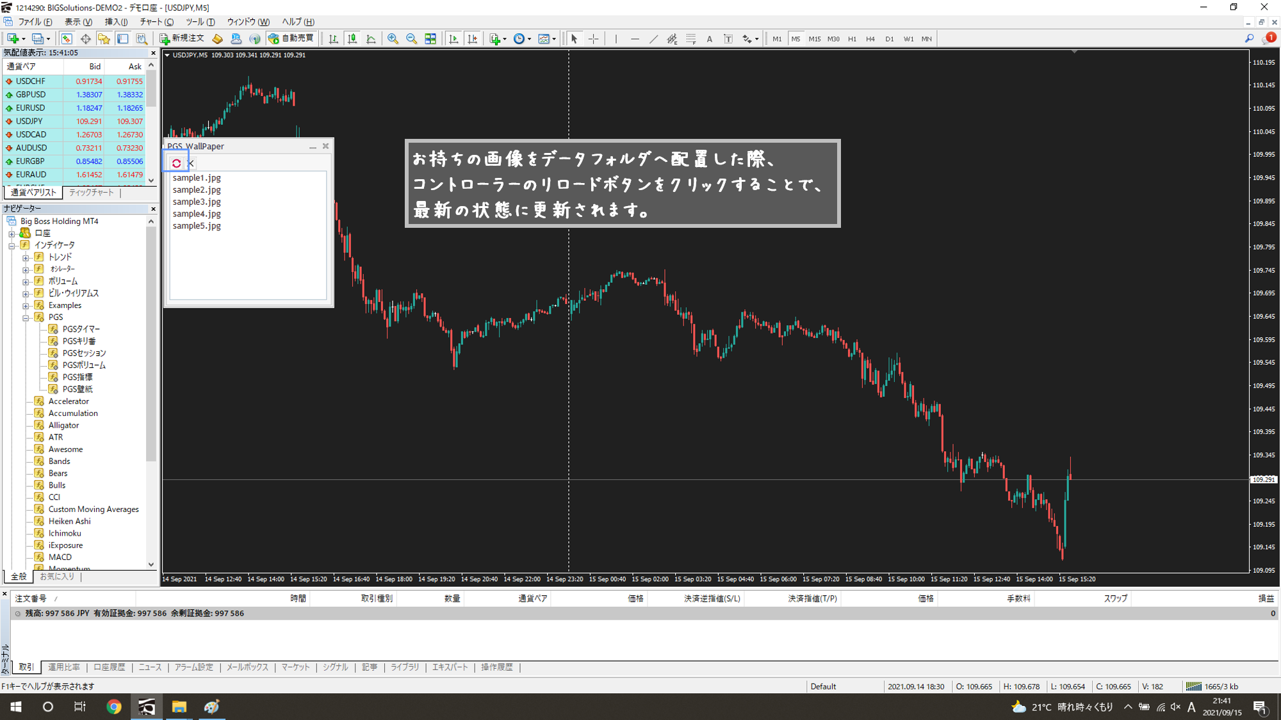Switch chart to candlestick display

pos(352,39)
